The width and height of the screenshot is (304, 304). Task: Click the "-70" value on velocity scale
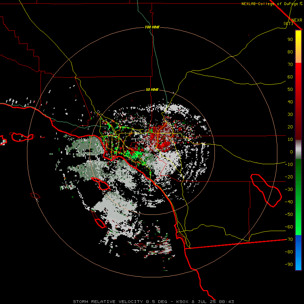coord(289,239)
